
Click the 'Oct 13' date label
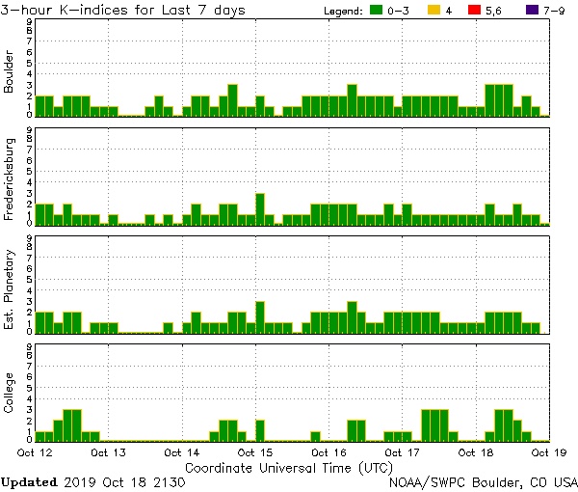click(108, 452)
